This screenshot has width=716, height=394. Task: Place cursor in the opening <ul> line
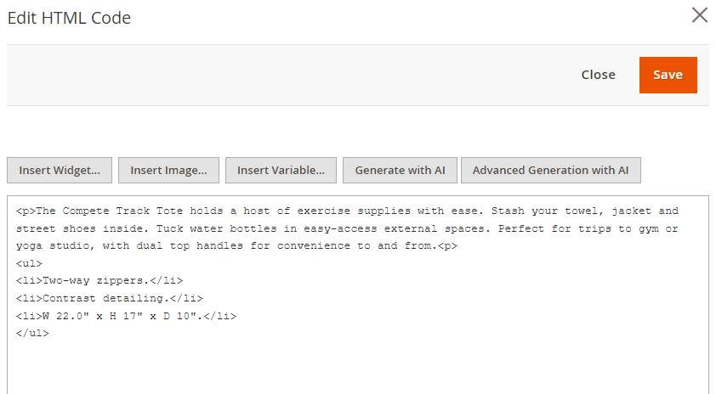pyautogui.click(x=29, y=263)
